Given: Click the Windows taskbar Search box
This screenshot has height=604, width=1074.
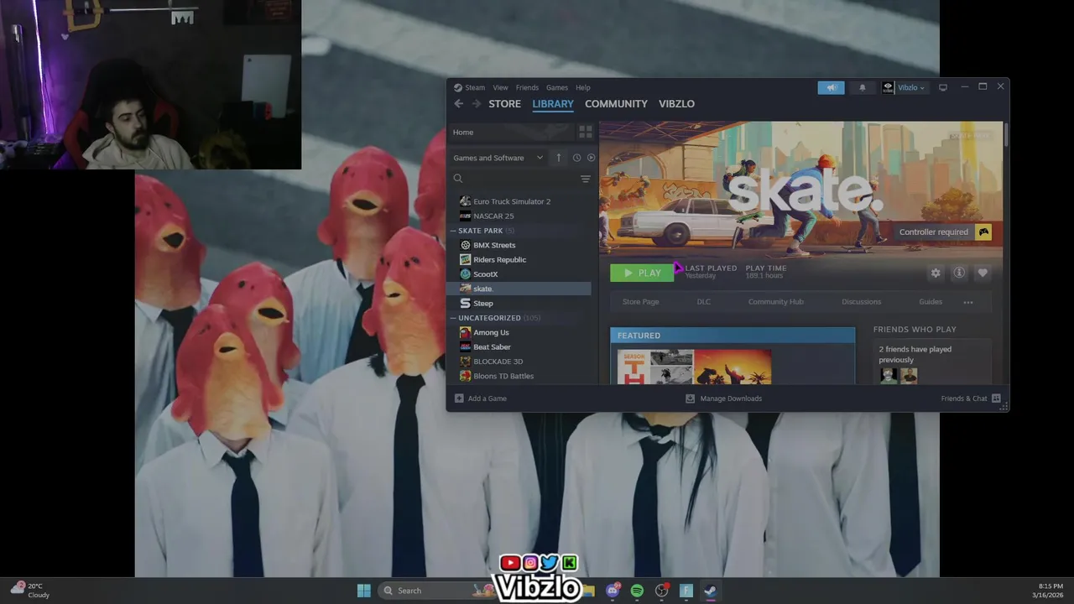Looking at the screenshot, I should point(435,591).
